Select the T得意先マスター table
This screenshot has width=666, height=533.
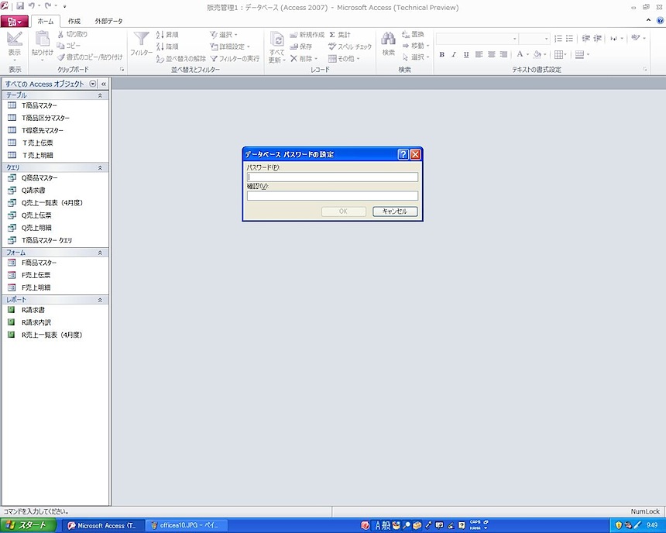(x=43, y=130)
